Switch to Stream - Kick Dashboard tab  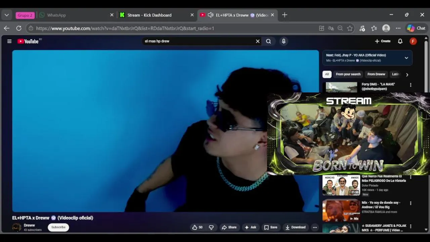pos(156,15)
